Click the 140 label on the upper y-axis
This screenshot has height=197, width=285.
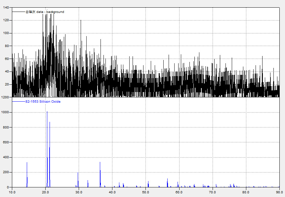(6, 8)
